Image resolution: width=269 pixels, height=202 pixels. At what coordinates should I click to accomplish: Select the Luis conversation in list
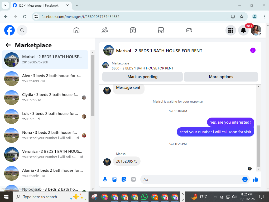[45, 117]
